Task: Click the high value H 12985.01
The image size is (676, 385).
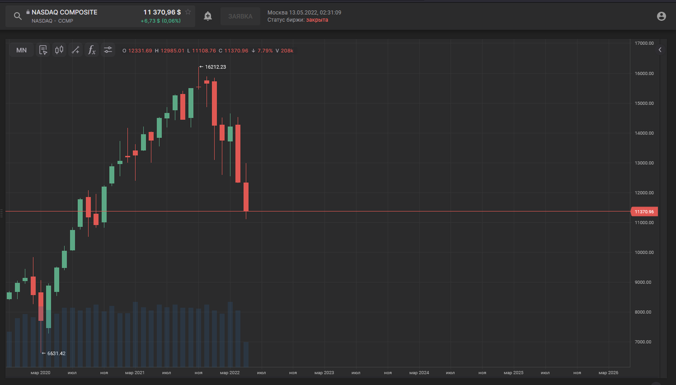Action: coord(170,51)
